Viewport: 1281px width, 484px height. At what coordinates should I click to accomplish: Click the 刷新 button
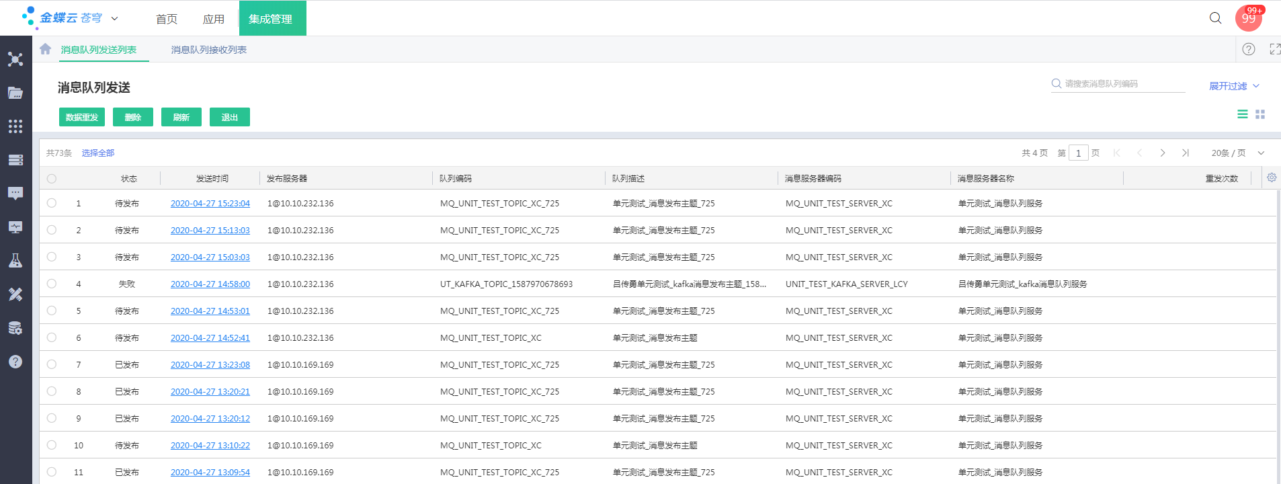click(x=181, y=117)
